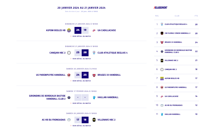Click Club Athletique Beglais 4 match logo
Image resolution: width=210 pixels, height=134 pixels.
click(x=94, y=53)
